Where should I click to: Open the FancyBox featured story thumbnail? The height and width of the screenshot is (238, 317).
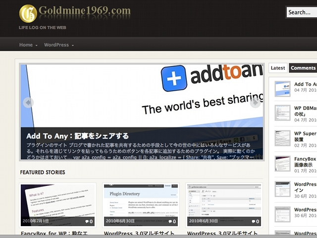tap(57, 205)
